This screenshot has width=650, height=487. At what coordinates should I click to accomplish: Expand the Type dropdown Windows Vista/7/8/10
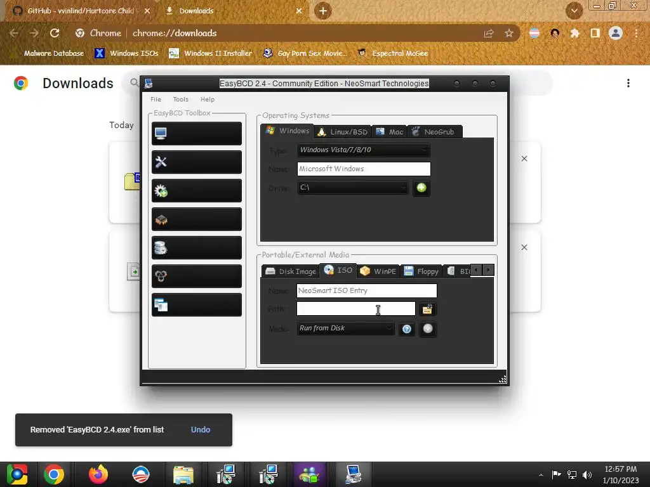364,150
